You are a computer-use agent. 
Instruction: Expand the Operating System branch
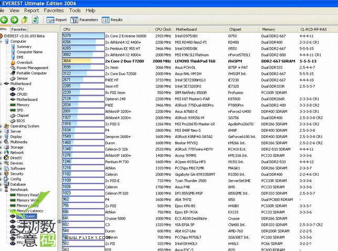[1, 126]
